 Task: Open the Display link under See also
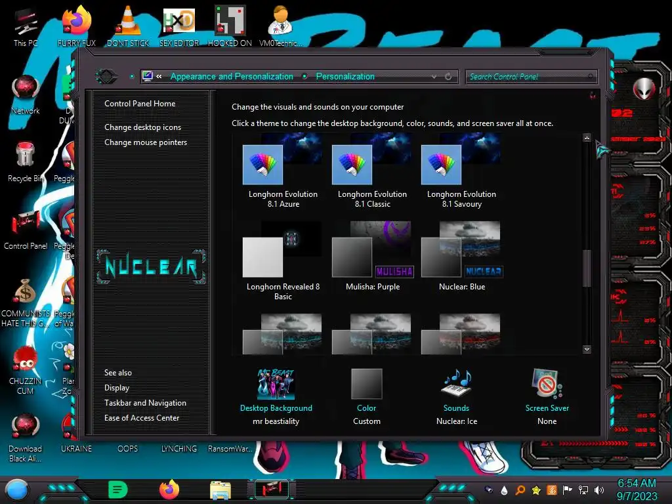pyautogui.click(x=117, y=388)
